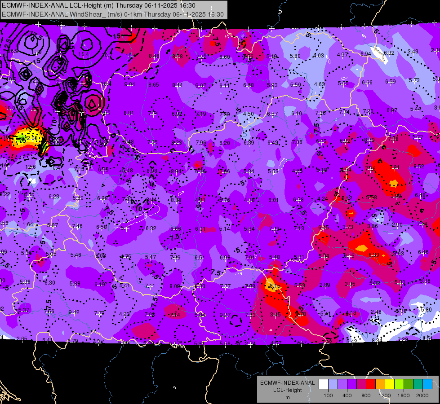Pick the orange swatch in the legend
The width and height of the screenshot is (440, 404).
[380, 384]
